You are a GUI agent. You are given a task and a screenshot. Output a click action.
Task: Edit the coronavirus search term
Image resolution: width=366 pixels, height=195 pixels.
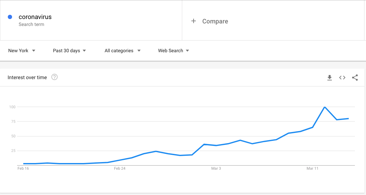click(35, 17)
